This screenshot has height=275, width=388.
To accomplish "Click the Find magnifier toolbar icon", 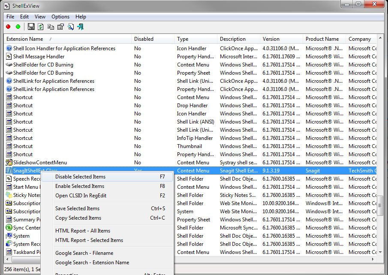I will (70, 27).
